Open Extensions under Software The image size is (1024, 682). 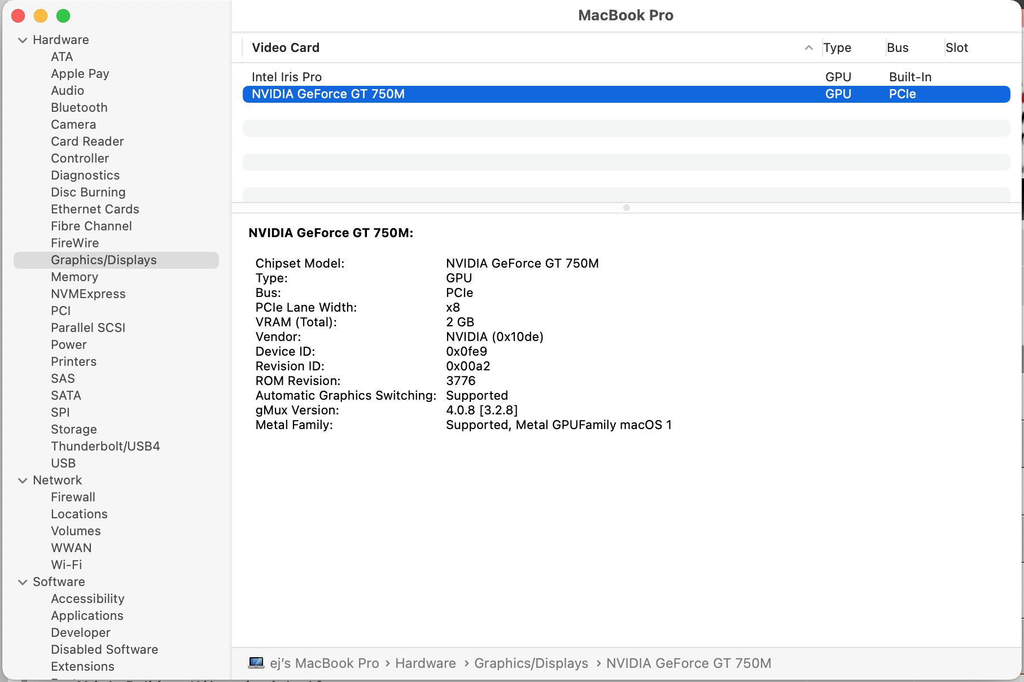coord(82,667)
